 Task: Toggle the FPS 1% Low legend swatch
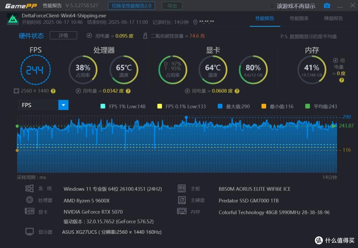[x=103, y=106]
